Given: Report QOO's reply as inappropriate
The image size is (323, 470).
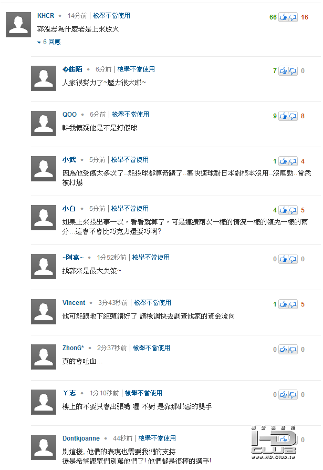Looking at the screenshot, I should tap(130, 115).
